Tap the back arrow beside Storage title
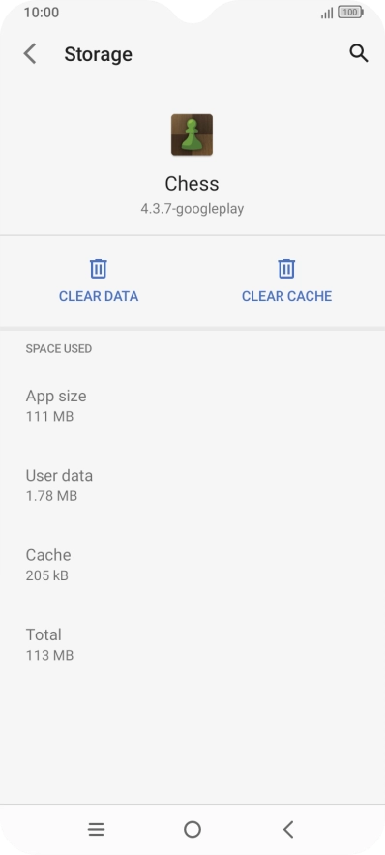 pos(30,54)
